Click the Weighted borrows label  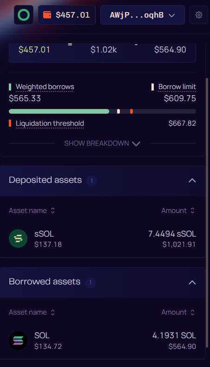click(45, 87)
